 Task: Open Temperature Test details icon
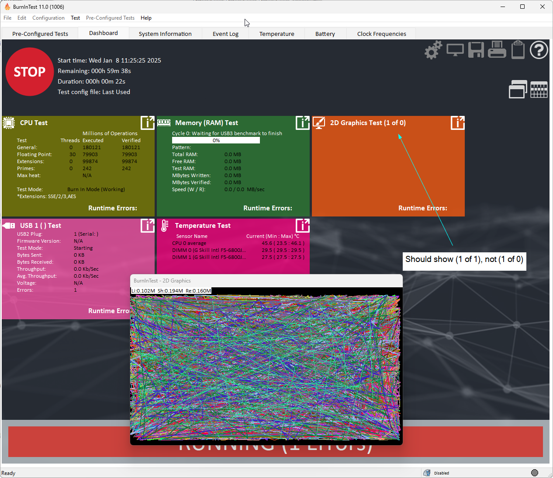[303, 226]
